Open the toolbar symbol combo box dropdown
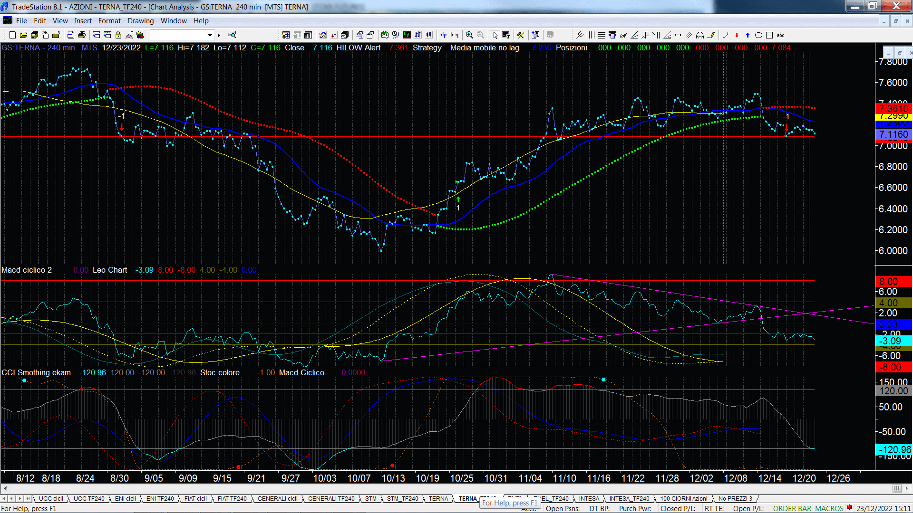 pyautogui.click(x=210, y=35)
